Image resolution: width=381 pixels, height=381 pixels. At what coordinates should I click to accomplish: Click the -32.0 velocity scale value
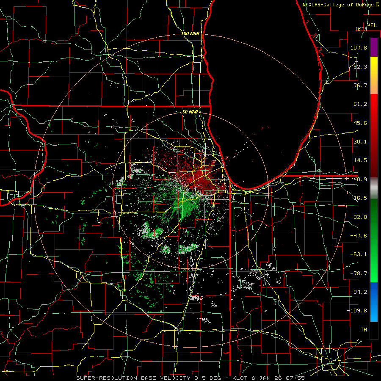point(359,217)
